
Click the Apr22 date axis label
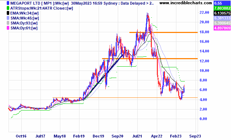[x=156, y=136]
